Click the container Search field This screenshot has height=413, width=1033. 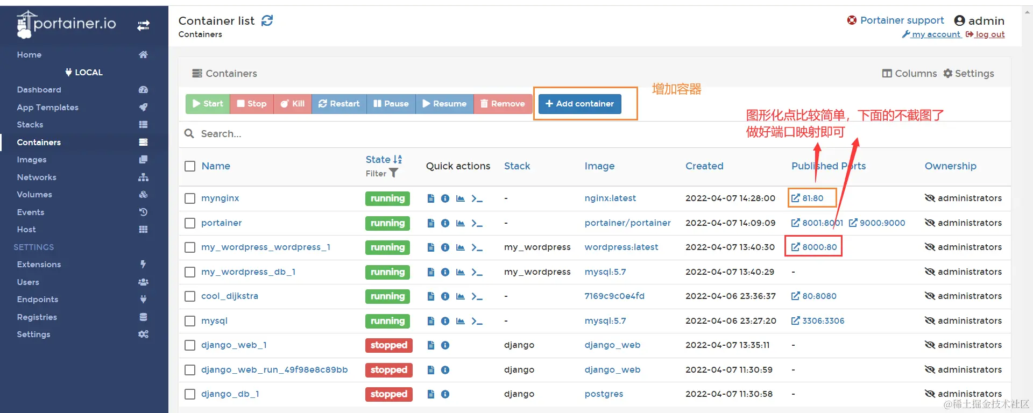[595, 134]
